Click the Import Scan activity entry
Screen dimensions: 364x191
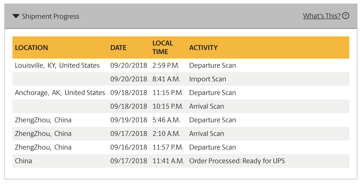[x=208, y=79]
